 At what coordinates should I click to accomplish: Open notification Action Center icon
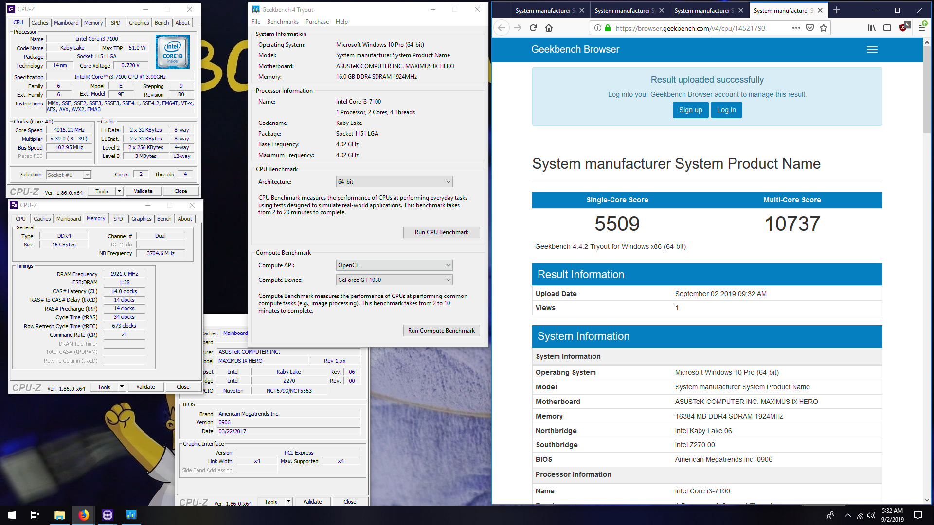[918, 515]
